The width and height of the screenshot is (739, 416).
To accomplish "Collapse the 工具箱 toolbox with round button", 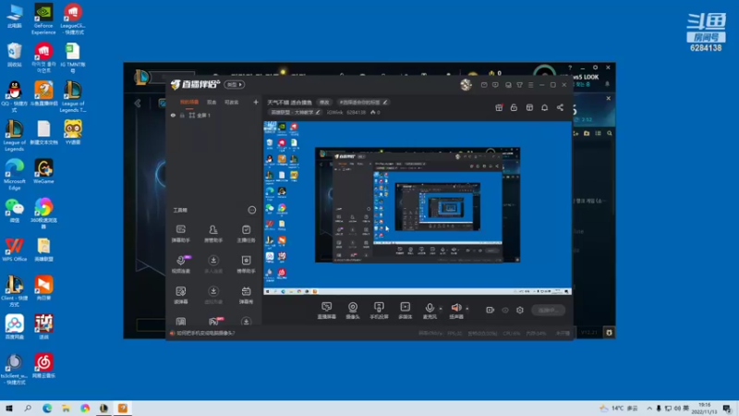I will pos(251,210).
